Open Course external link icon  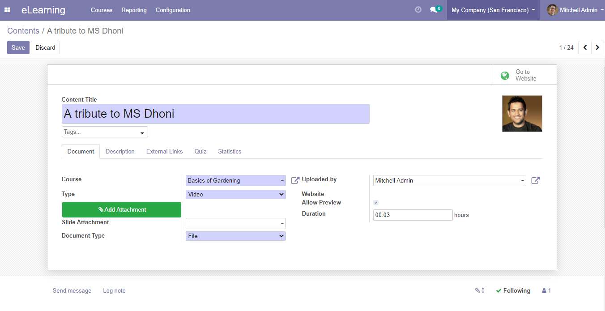[295, 180]
